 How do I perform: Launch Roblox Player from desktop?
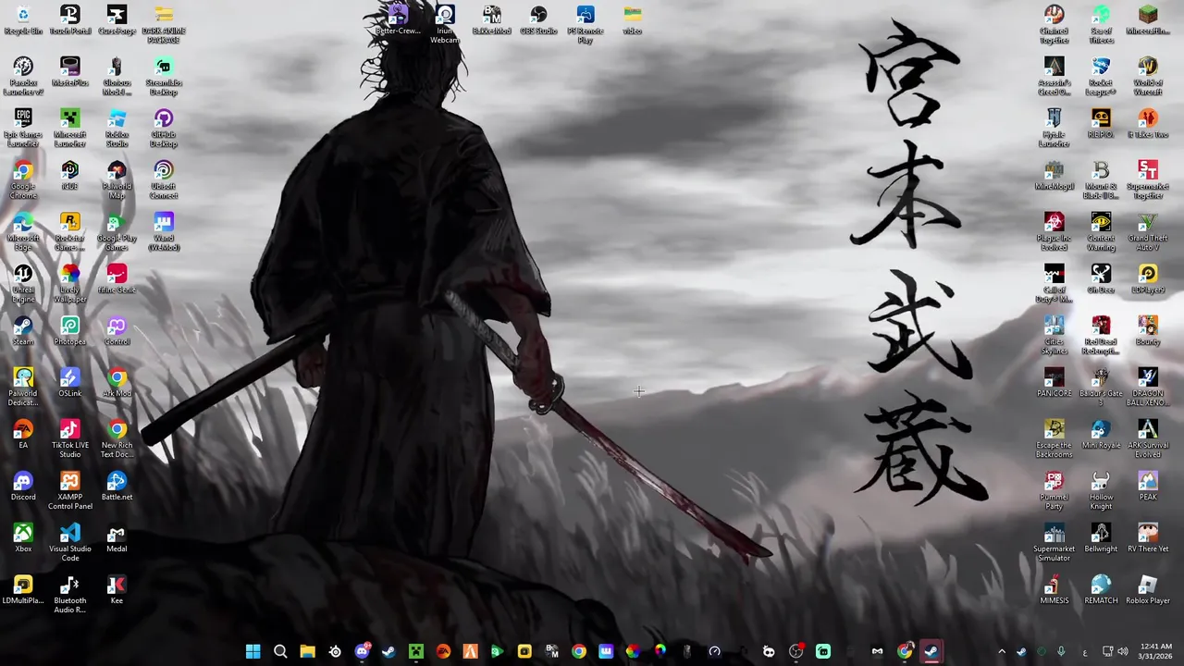point(1148,590)
